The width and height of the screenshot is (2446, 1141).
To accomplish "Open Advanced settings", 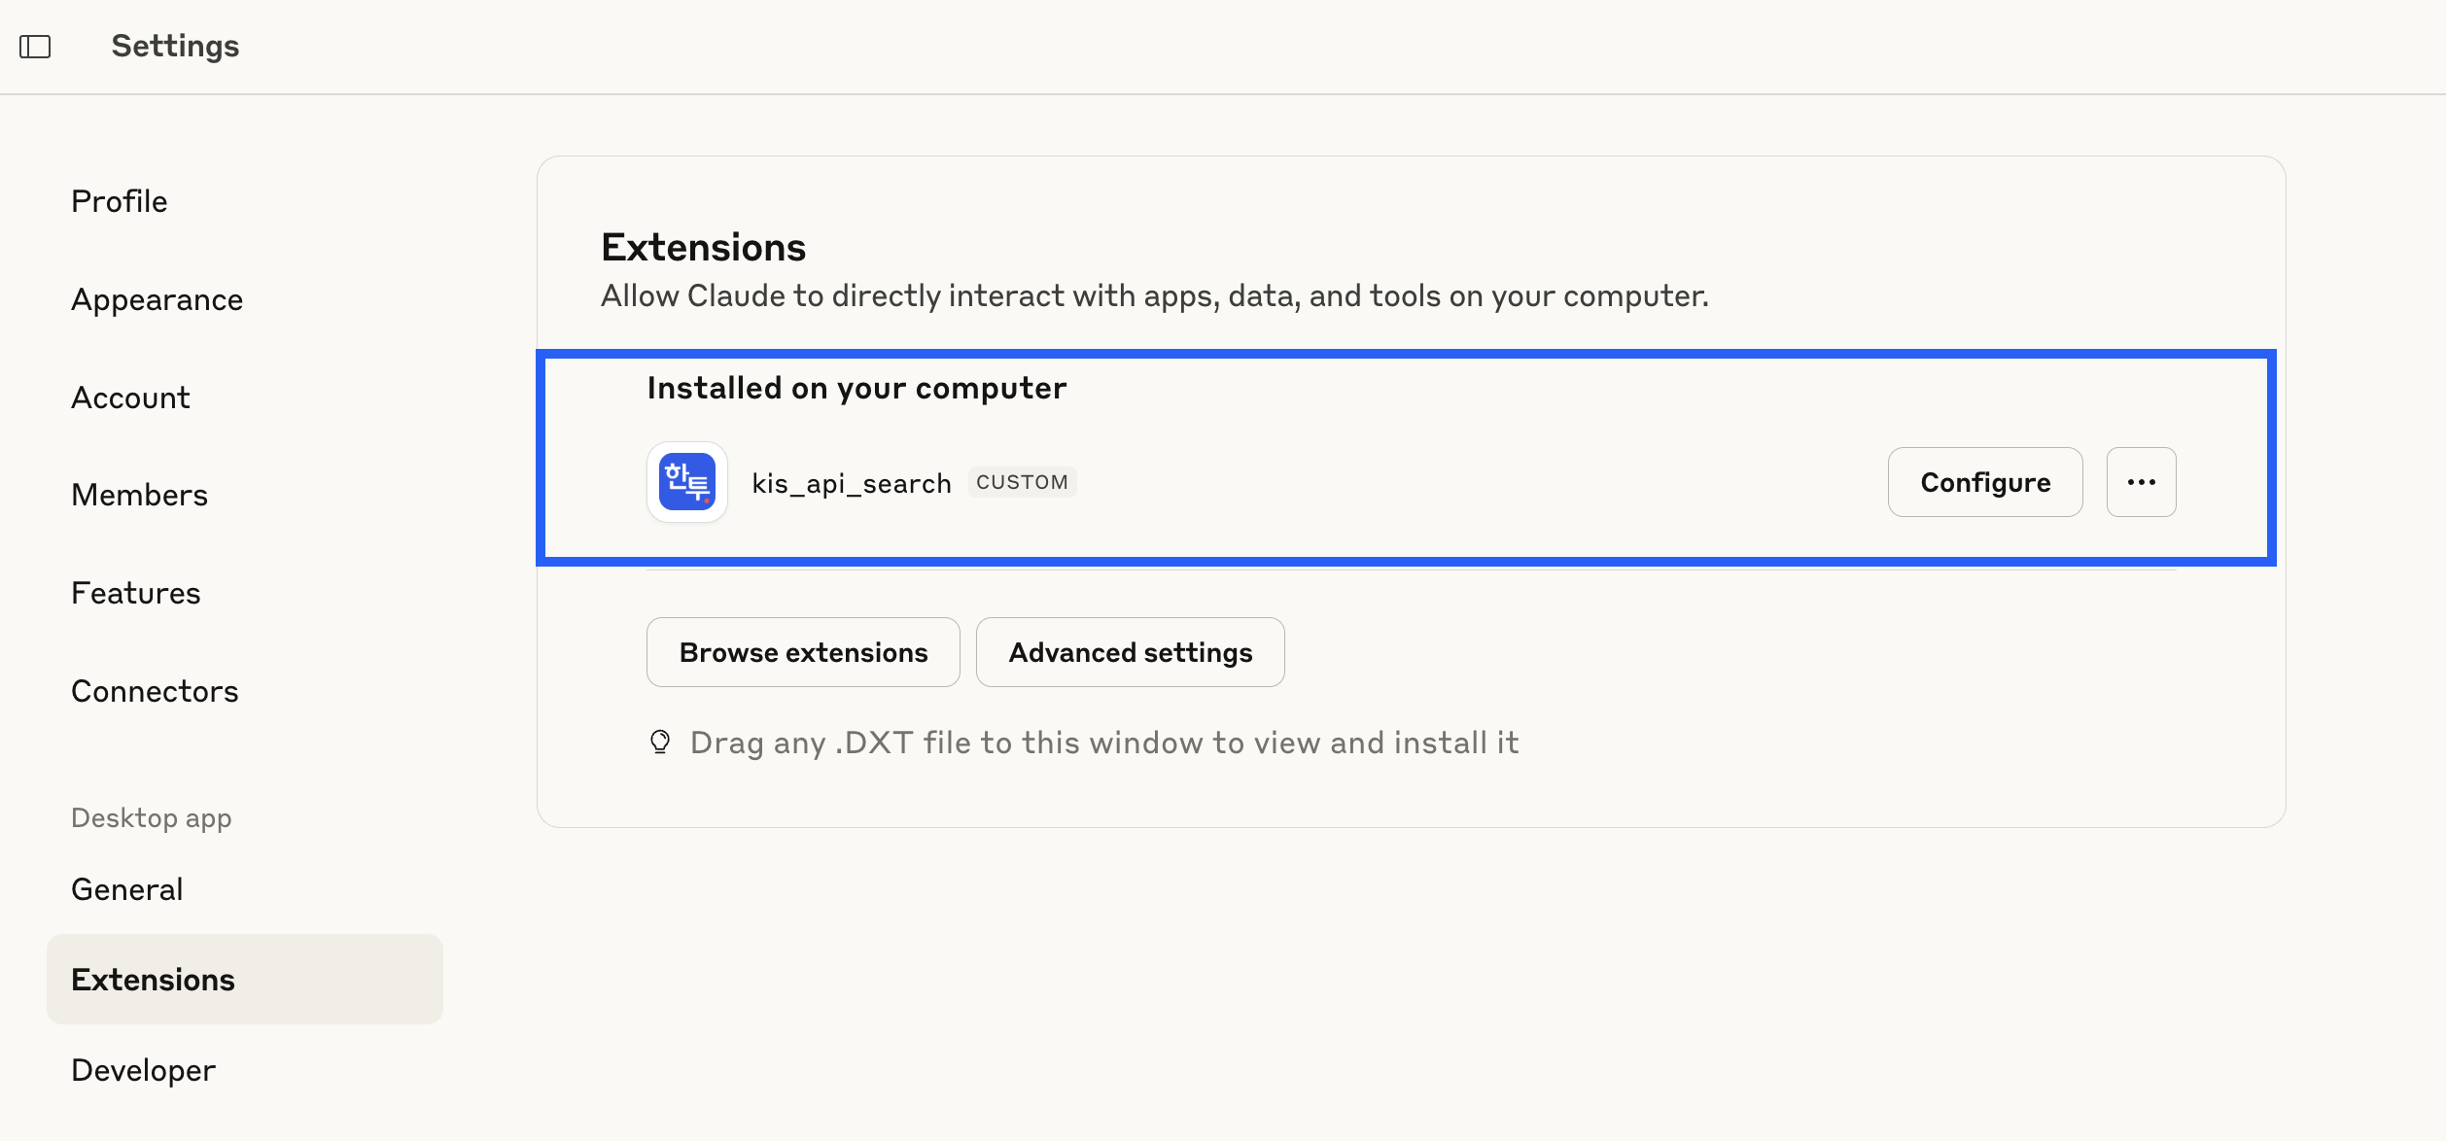I will point(1130,652).
